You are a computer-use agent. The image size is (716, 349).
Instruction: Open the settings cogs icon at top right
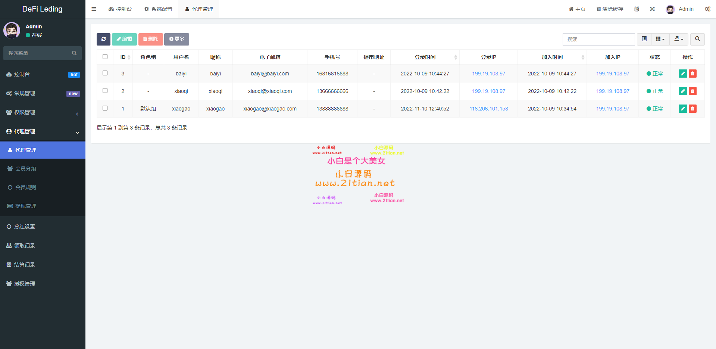pyautogui.click(x=707, y=9)
